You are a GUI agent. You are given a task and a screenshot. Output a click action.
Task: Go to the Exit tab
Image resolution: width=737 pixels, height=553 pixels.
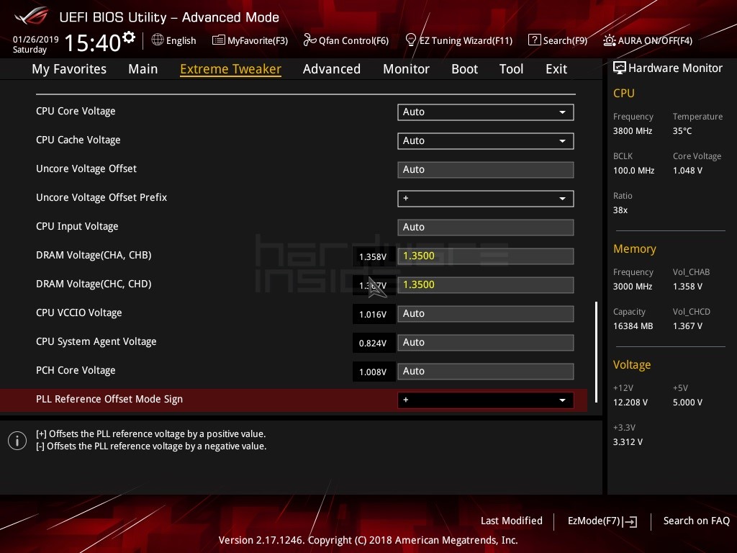pyautogui.click(x=556, y=69)
